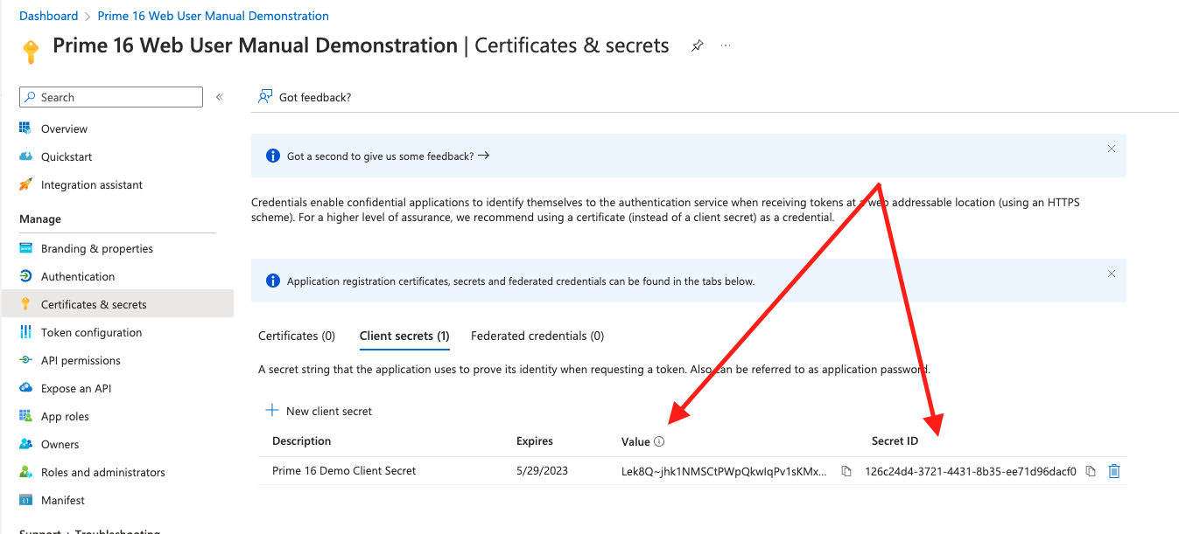Screen dimensions: 1179x534
Task: Pin this blade using the pin icon
Action: [698, 46]
